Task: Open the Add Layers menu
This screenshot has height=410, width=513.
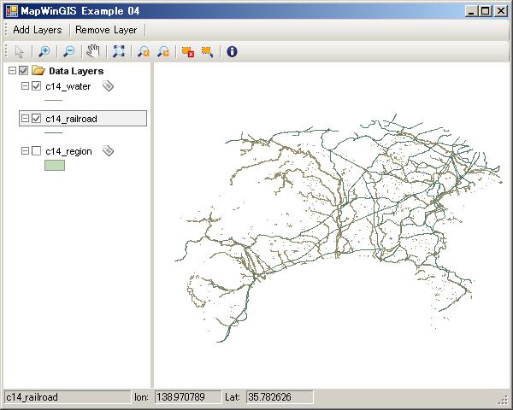Action: [x=37, y=30]
